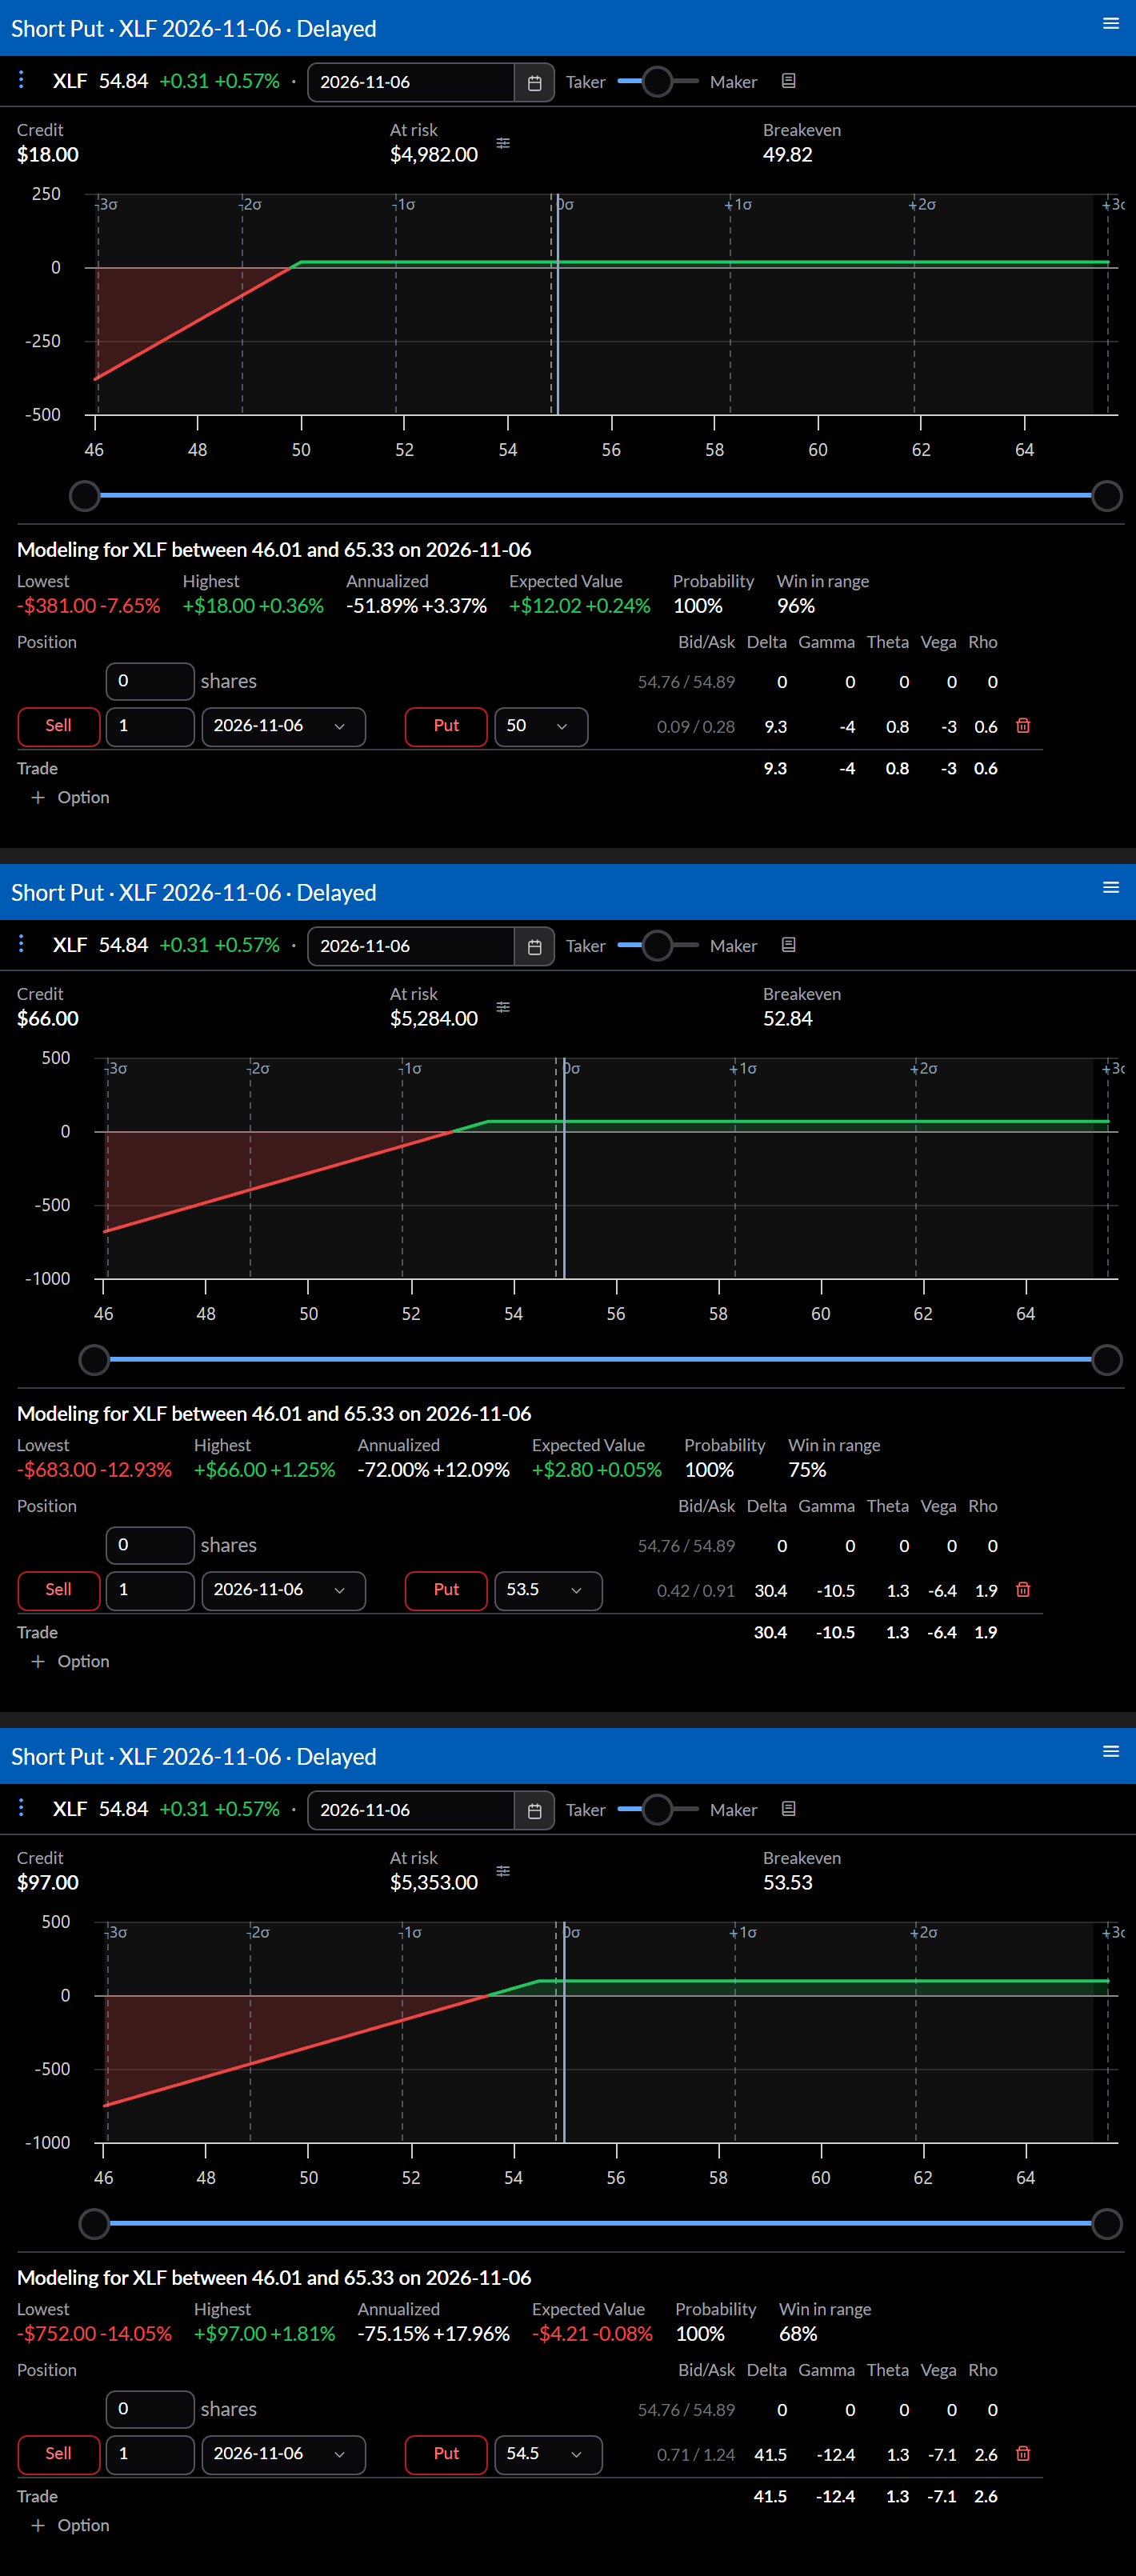Add Option leg in third panel

(70, 2526)
